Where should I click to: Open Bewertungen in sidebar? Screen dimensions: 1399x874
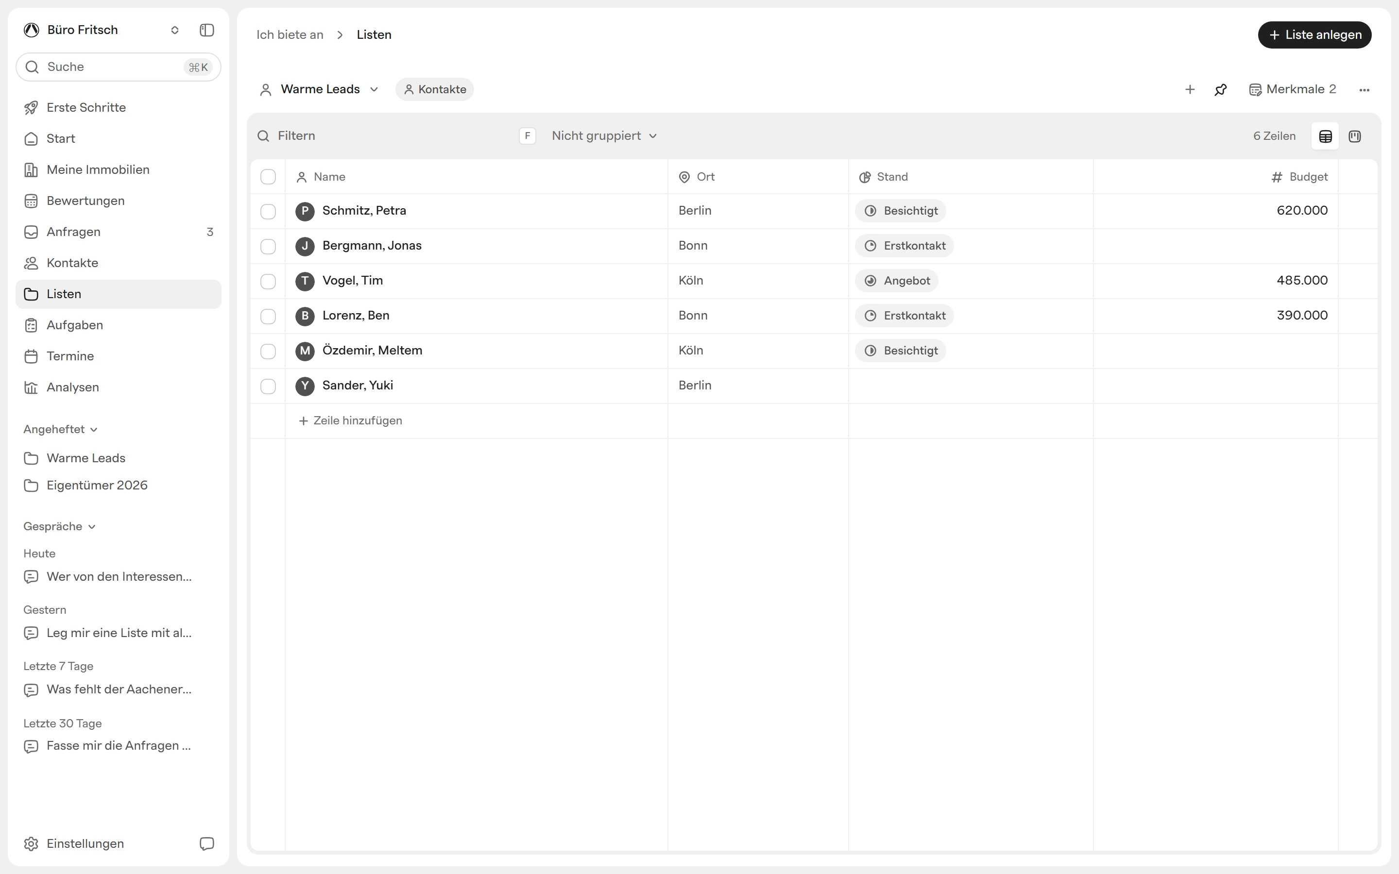pos(119,201)
